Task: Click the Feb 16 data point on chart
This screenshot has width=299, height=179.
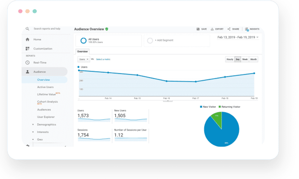Action: coord(167,81)
